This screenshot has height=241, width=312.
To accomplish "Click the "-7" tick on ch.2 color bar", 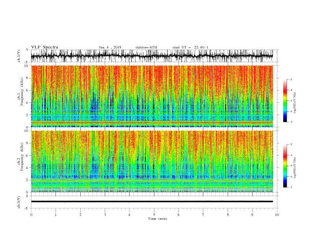I will 290,187.
